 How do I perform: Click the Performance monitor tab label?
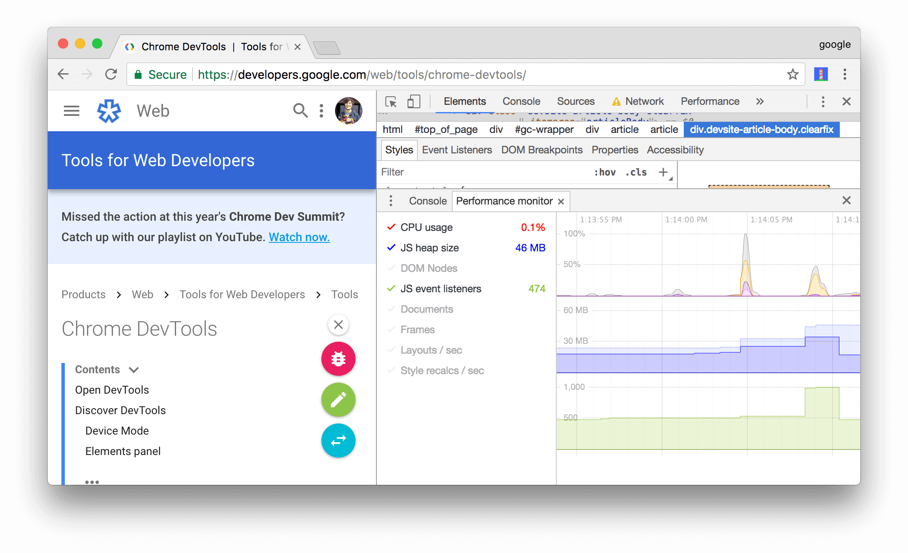point(506,201)
